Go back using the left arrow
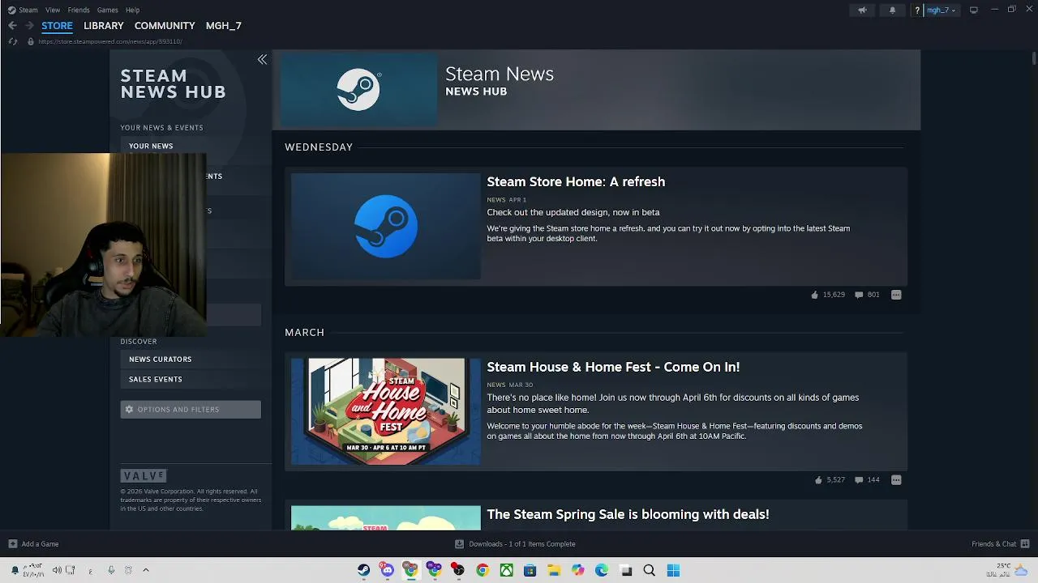The width and height of the screenshot is (1038, 583). click(x=12, y=26)
